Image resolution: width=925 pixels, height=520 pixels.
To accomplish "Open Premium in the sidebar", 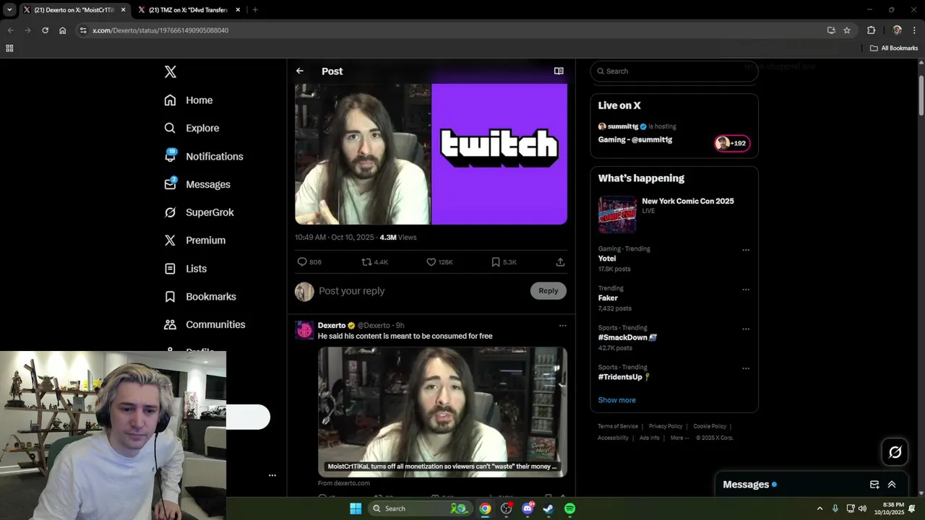I will pyautogui.click(x=194, y=240).
